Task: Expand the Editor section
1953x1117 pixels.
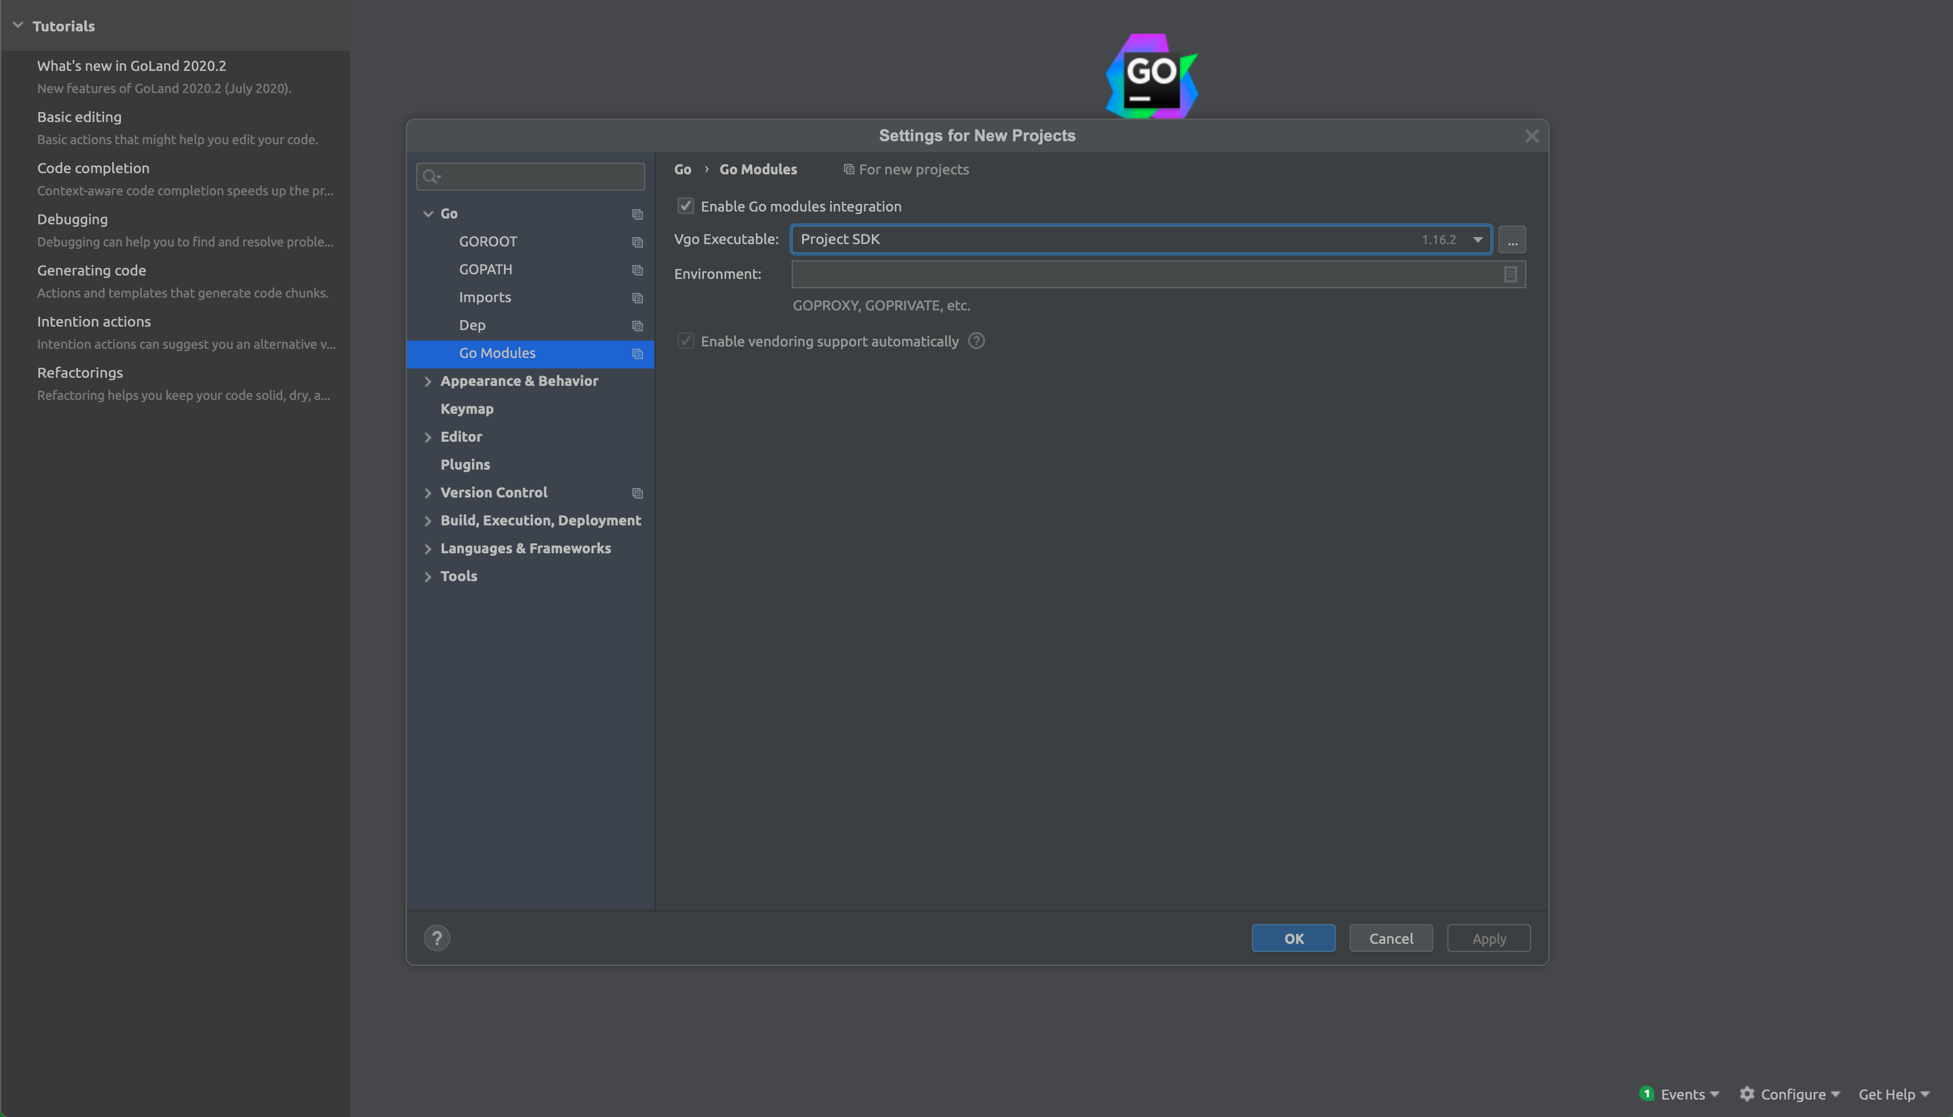Action: [428, 437]
